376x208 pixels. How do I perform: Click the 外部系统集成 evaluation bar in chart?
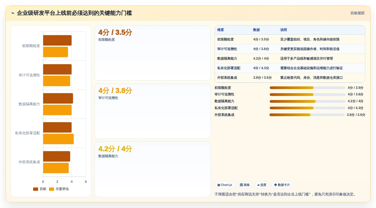(x=56, y=168)
